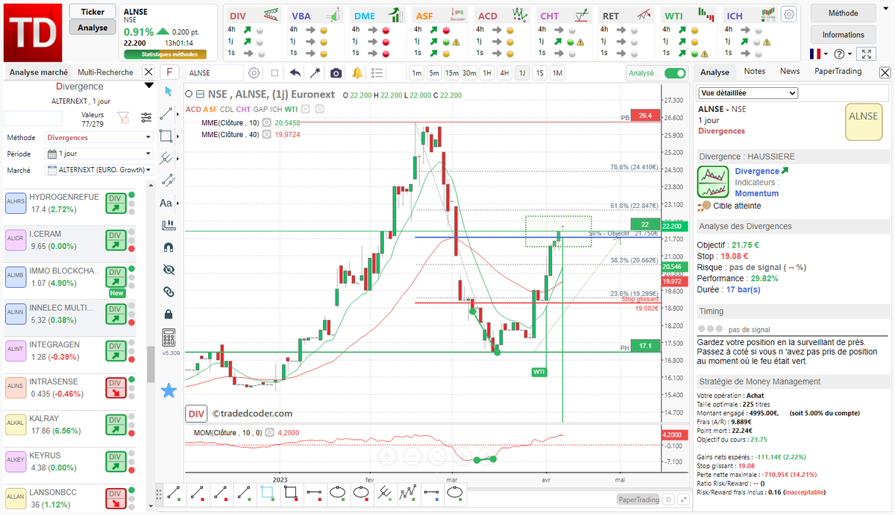Open chart settings gear next to ALNSE

pyautogui.click(x=254, y=73)
